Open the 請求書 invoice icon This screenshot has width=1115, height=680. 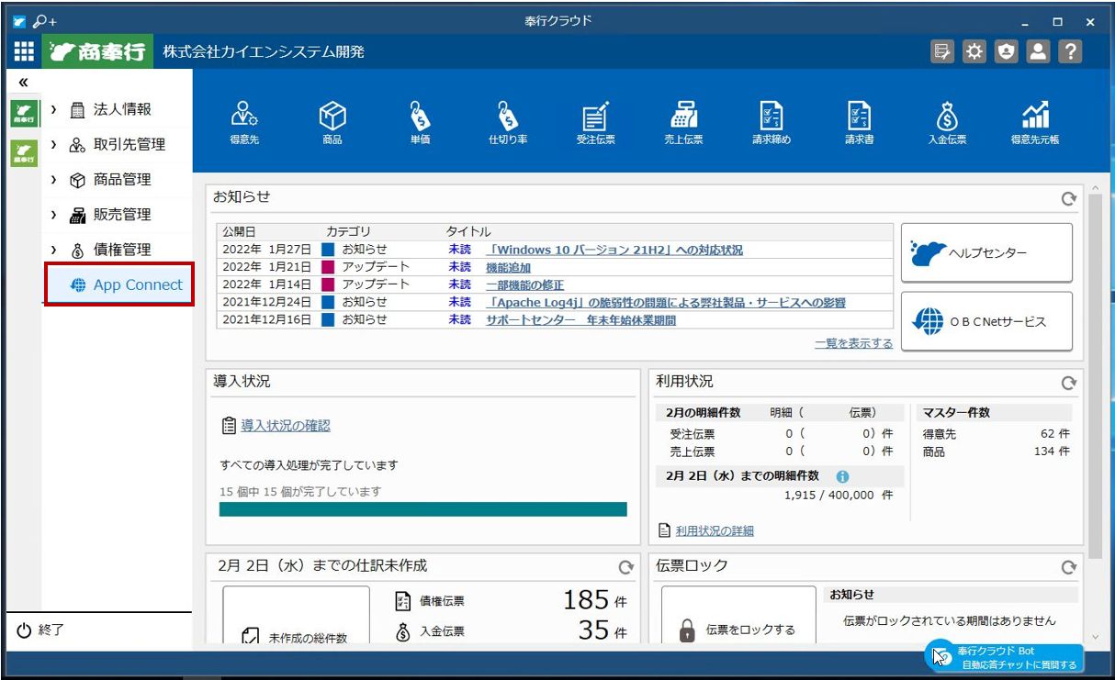click(x=859, y=123)
